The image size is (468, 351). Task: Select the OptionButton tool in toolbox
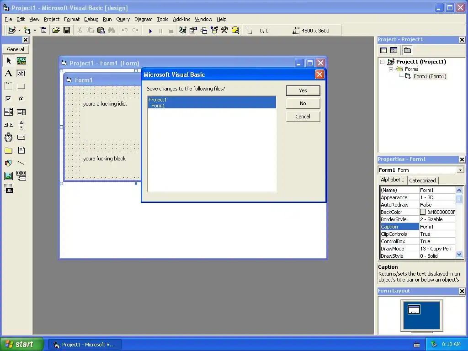pos(21,99)
